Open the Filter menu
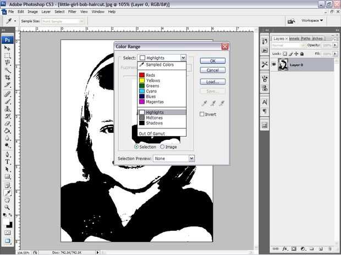341x255 pixels. pos(72,12)
